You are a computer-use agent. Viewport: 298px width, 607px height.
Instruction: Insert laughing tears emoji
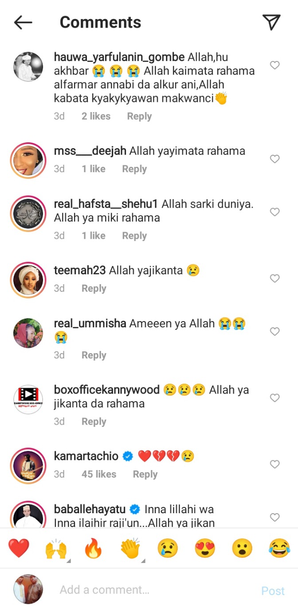tap(279, 548)
